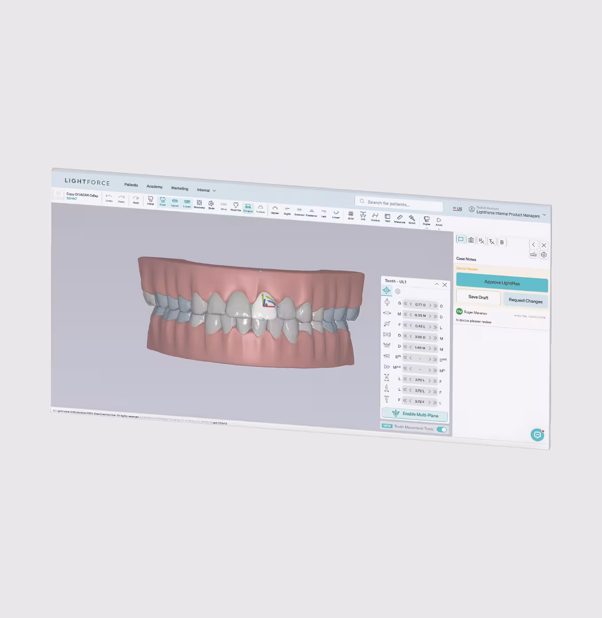Open the Occlus tool

[375, 217]
